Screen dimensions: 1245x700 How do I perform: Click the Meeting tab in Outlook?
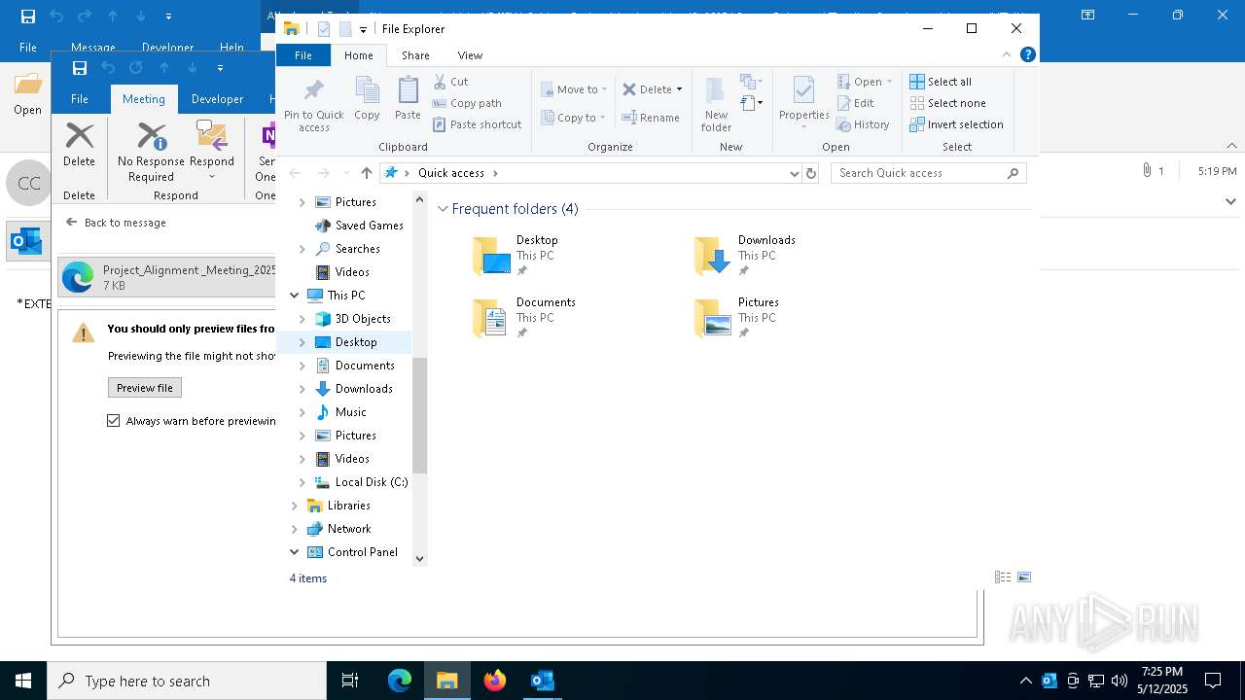[143, 99]
